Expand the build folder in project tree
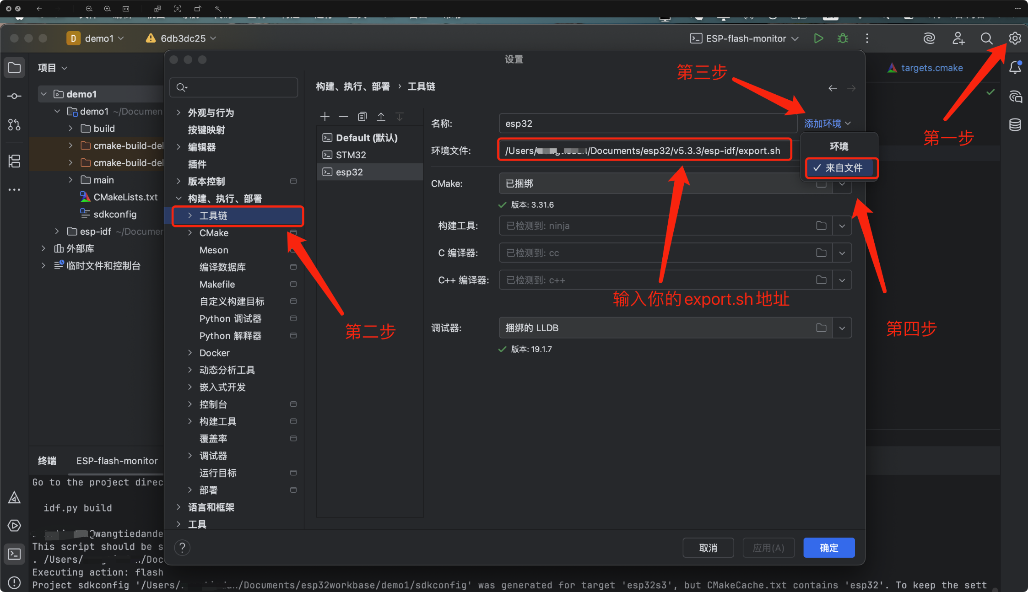The width and height of the screenshot is (1028, 592). pyautogui.click(x=70, y=129)
